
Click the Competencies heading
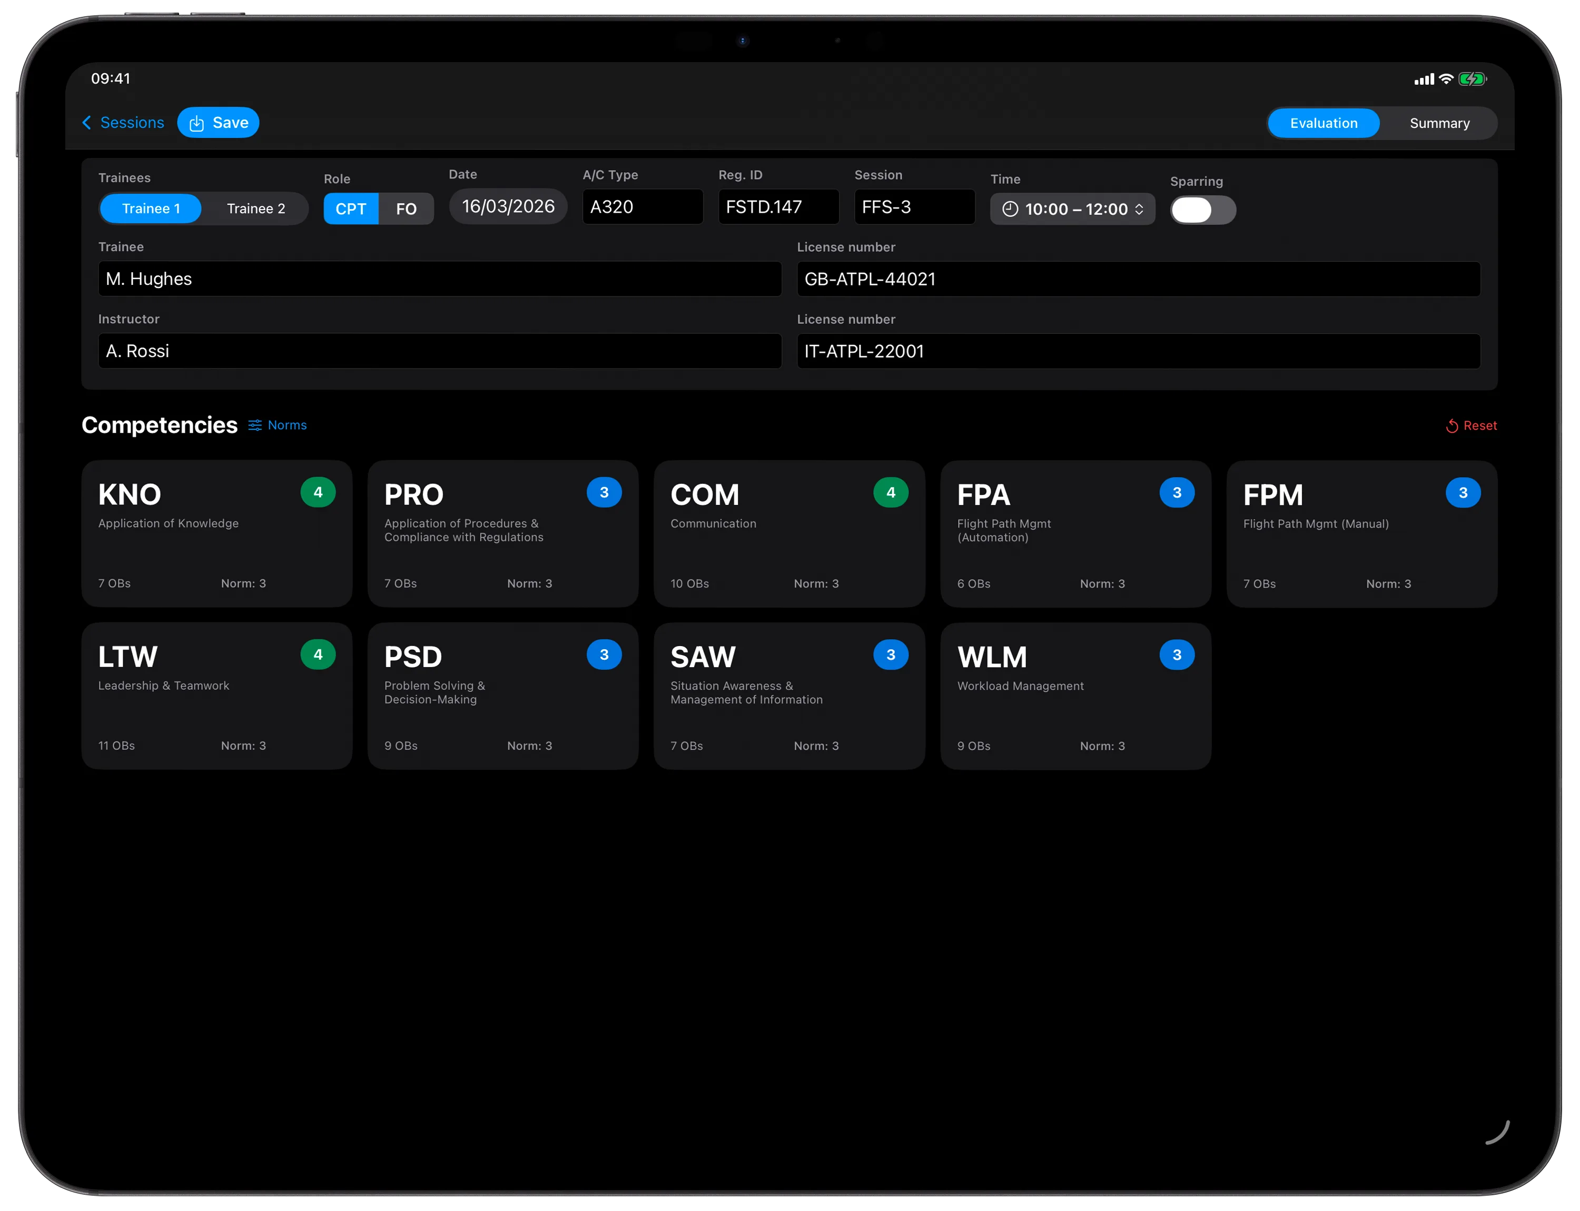[160, 425]
